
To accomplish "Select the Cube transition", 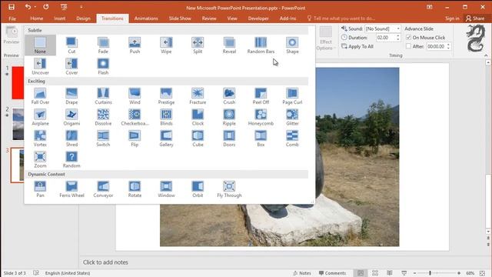I will tap(198, 138).
